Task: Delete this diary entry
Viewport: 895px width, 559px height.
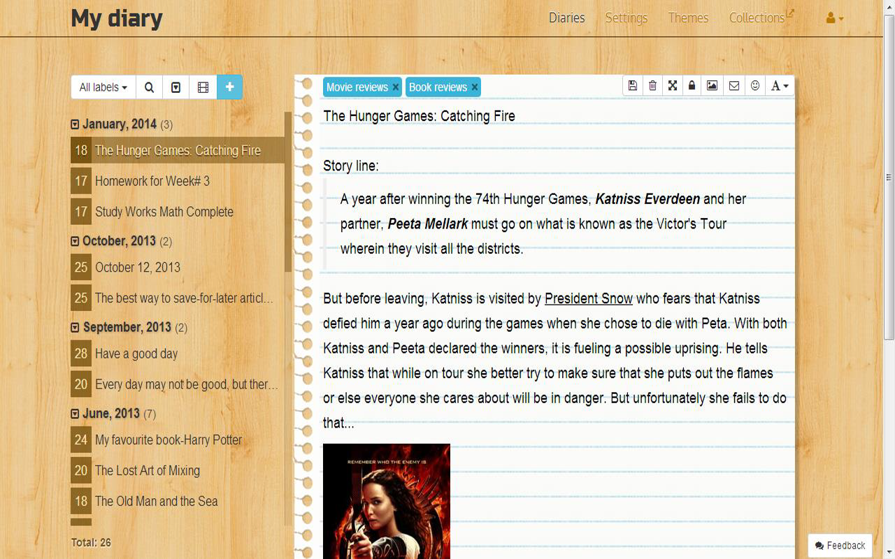Action: click(x=652, y=85)
